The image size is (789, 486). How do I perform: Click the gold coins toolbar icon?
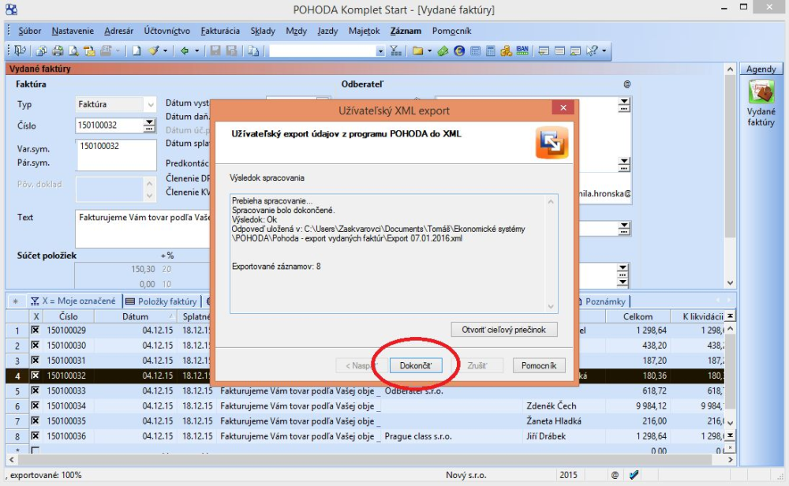[x=507, y=50]
